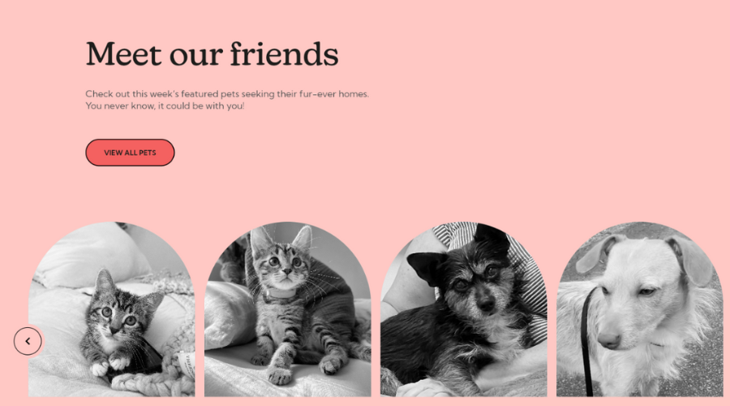Click the word "friends" in the heading
This screenshot has height=406, width=730.
click(x=284, y=54)
